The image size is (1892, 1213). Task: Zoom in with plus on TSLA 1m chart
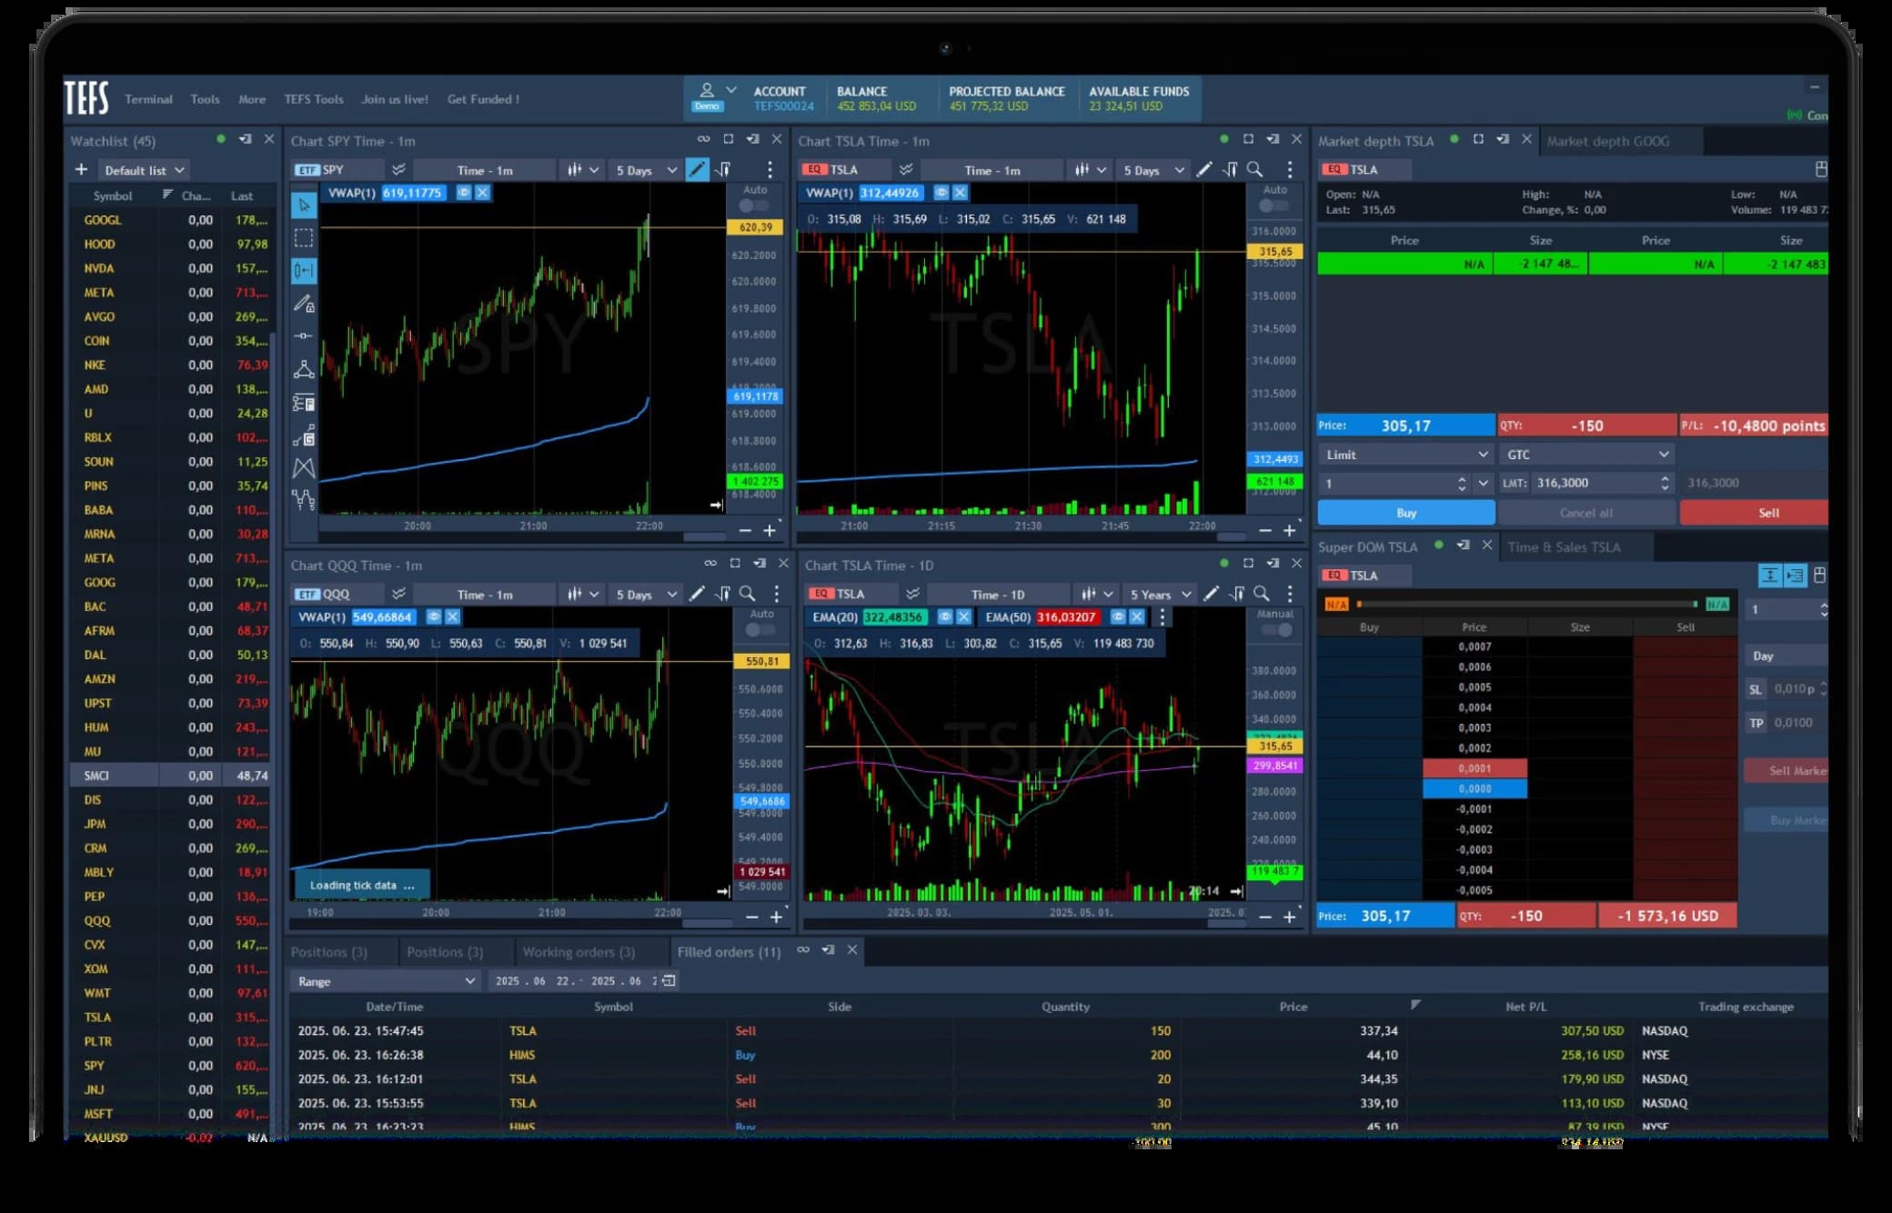click(x=1289, y=530)
